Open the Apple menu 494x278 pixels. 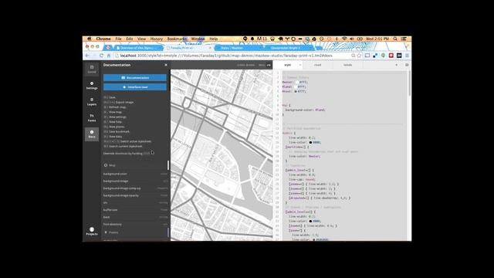pyautogui.click(x=90, y=39)
